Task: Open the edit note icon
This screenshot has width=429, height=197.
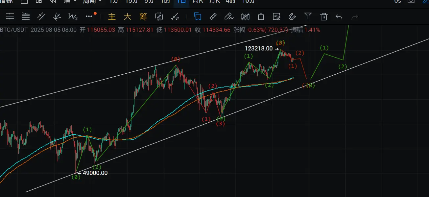Action: pos(276,16)
